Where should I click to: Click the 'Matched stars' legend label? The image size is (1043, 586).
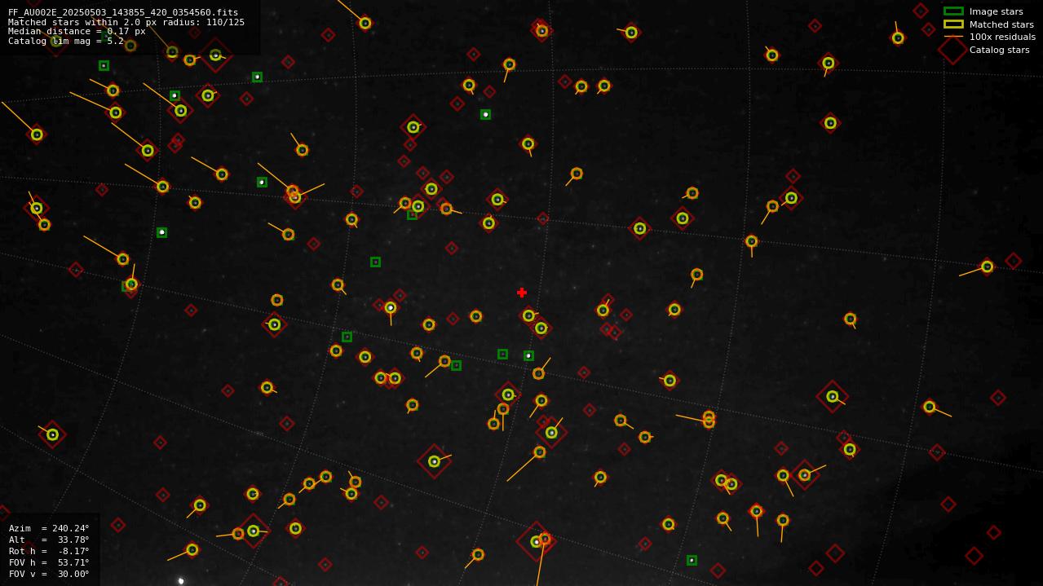coord(1001,24)
